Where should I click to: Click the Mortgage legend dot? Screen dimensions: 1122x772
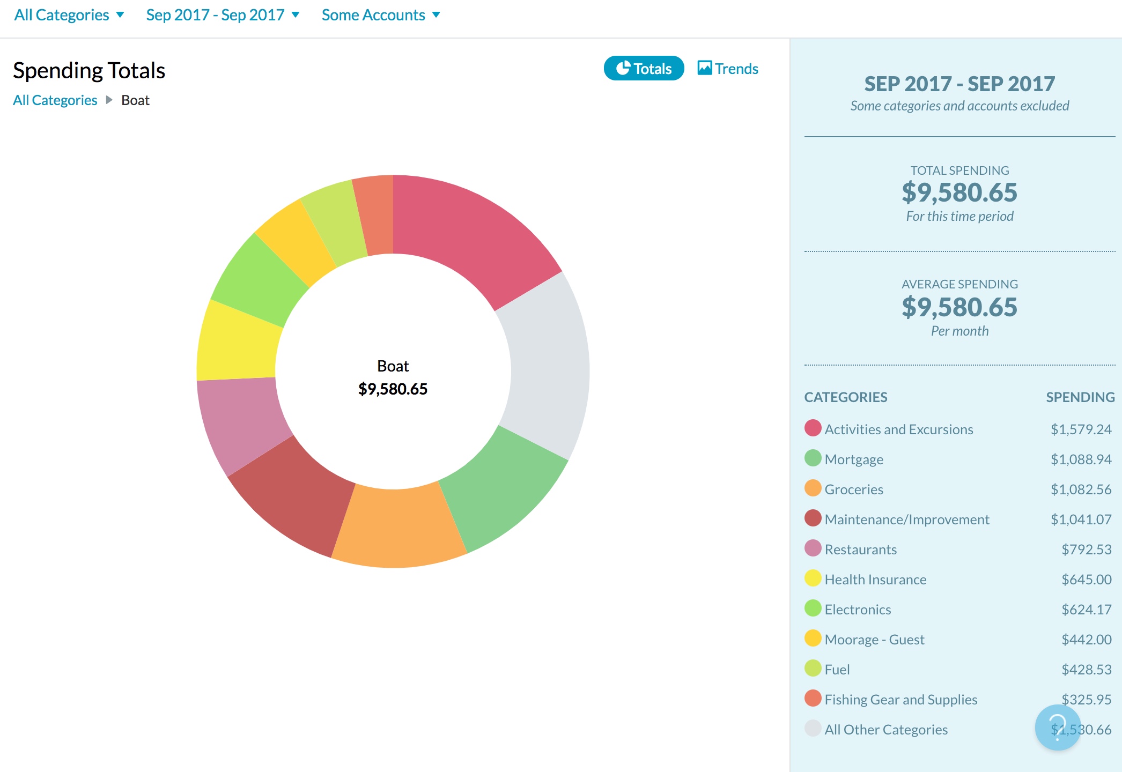pyautogui.click(x=813, y=458)
